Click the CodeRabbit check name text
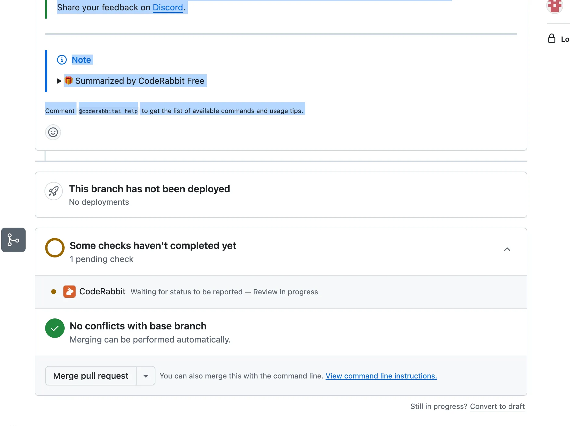Image resolution: width=570 pixels, height=426 pixels. click(x=102, y=292)
